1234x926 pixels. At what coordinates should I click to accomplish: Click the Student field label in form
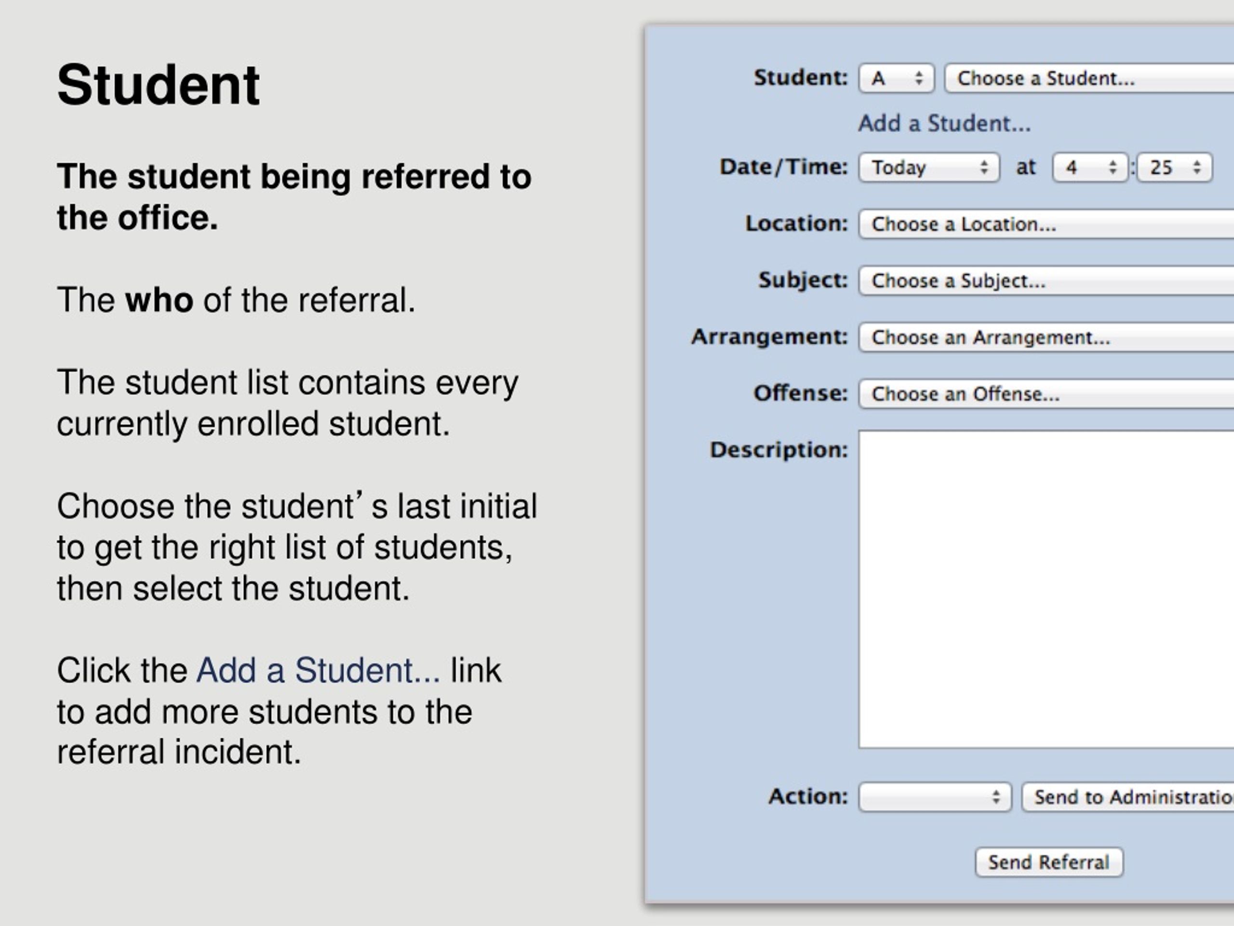pos(801,78)
